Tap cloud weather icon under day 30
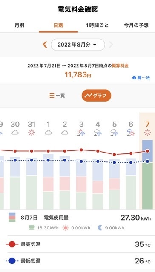 point(15,133)
